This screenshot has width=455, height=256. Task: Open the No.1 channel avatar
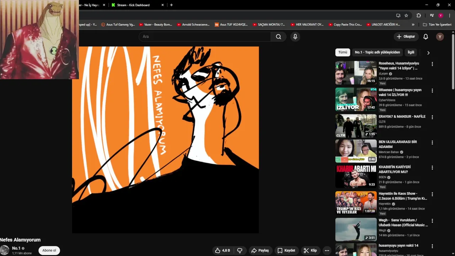tap(5, 250)
